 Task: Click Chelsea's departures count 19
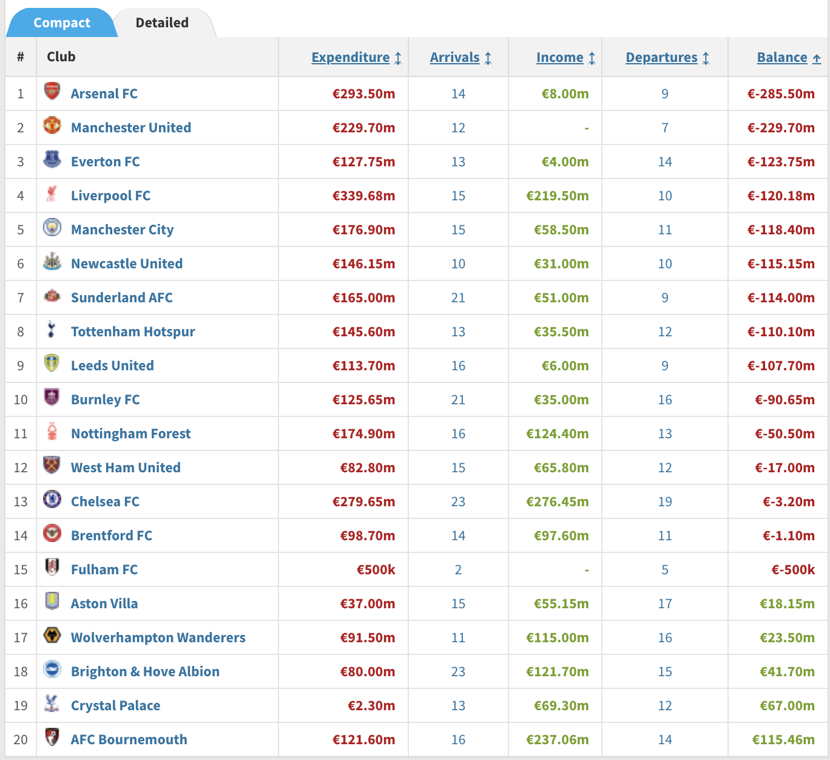[665, 501]
